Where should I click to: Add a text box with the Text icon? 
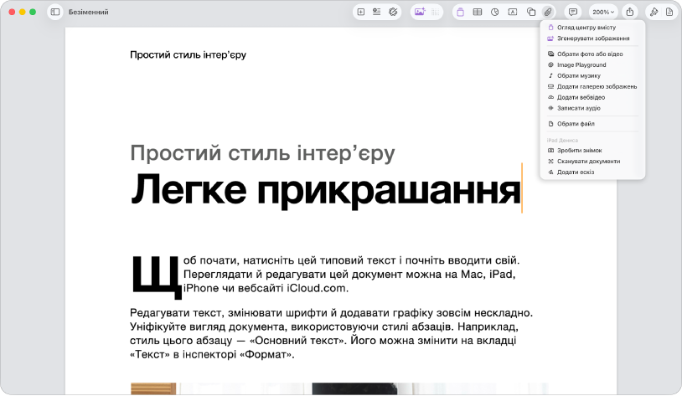tap(513, 13)
